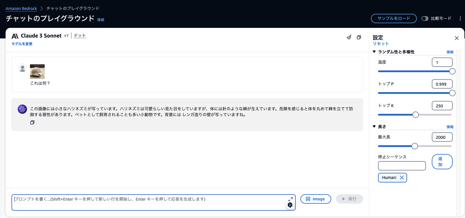Click the clear chat broom icon

349,37
